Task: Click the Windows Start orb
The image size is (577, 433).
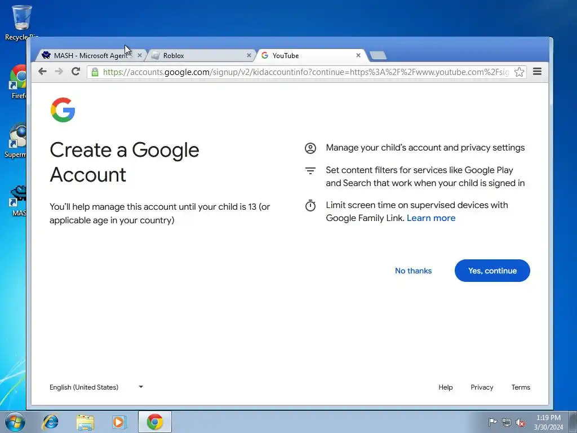Action: (15, 422)
